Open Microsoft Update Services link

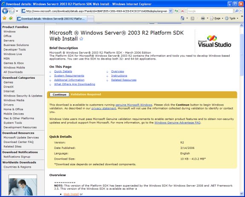(x=21, y=137)
